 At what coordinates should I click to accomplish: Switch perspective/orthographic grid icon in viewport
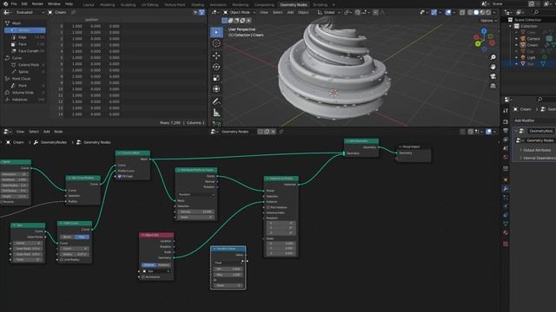pos(493,86)
